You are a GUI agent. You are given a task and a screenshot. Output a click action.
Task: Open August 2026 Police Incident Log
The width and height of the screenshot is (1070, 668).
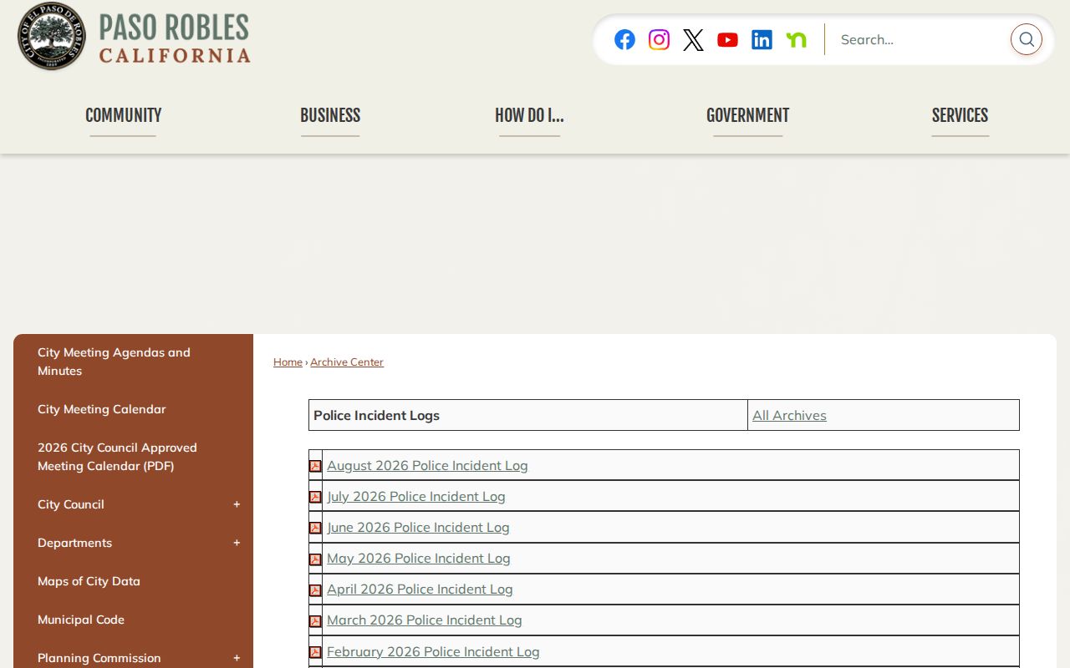click(427, 465)
